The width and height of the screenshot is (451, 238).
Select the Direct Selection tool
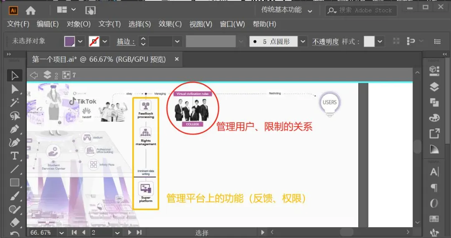15,89
